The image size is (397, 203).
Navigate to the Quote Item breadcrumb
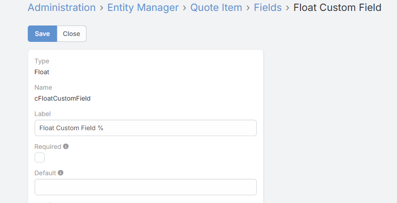(216, 7)
